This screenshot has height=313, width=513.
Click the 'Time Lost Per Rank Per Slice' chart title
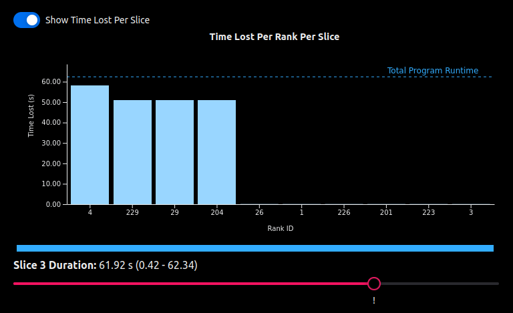(274, 37)
